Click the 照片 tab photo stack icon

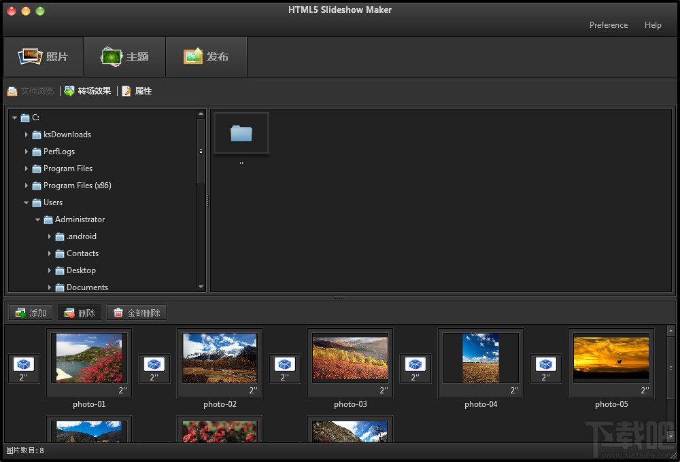(x=30, y=56)
